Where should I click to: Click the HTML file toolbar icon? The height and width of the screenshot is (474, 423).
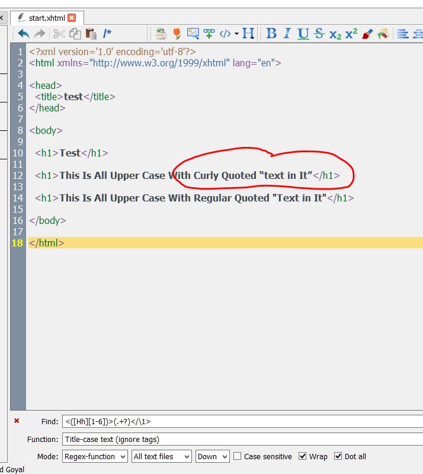pos(161,34)
